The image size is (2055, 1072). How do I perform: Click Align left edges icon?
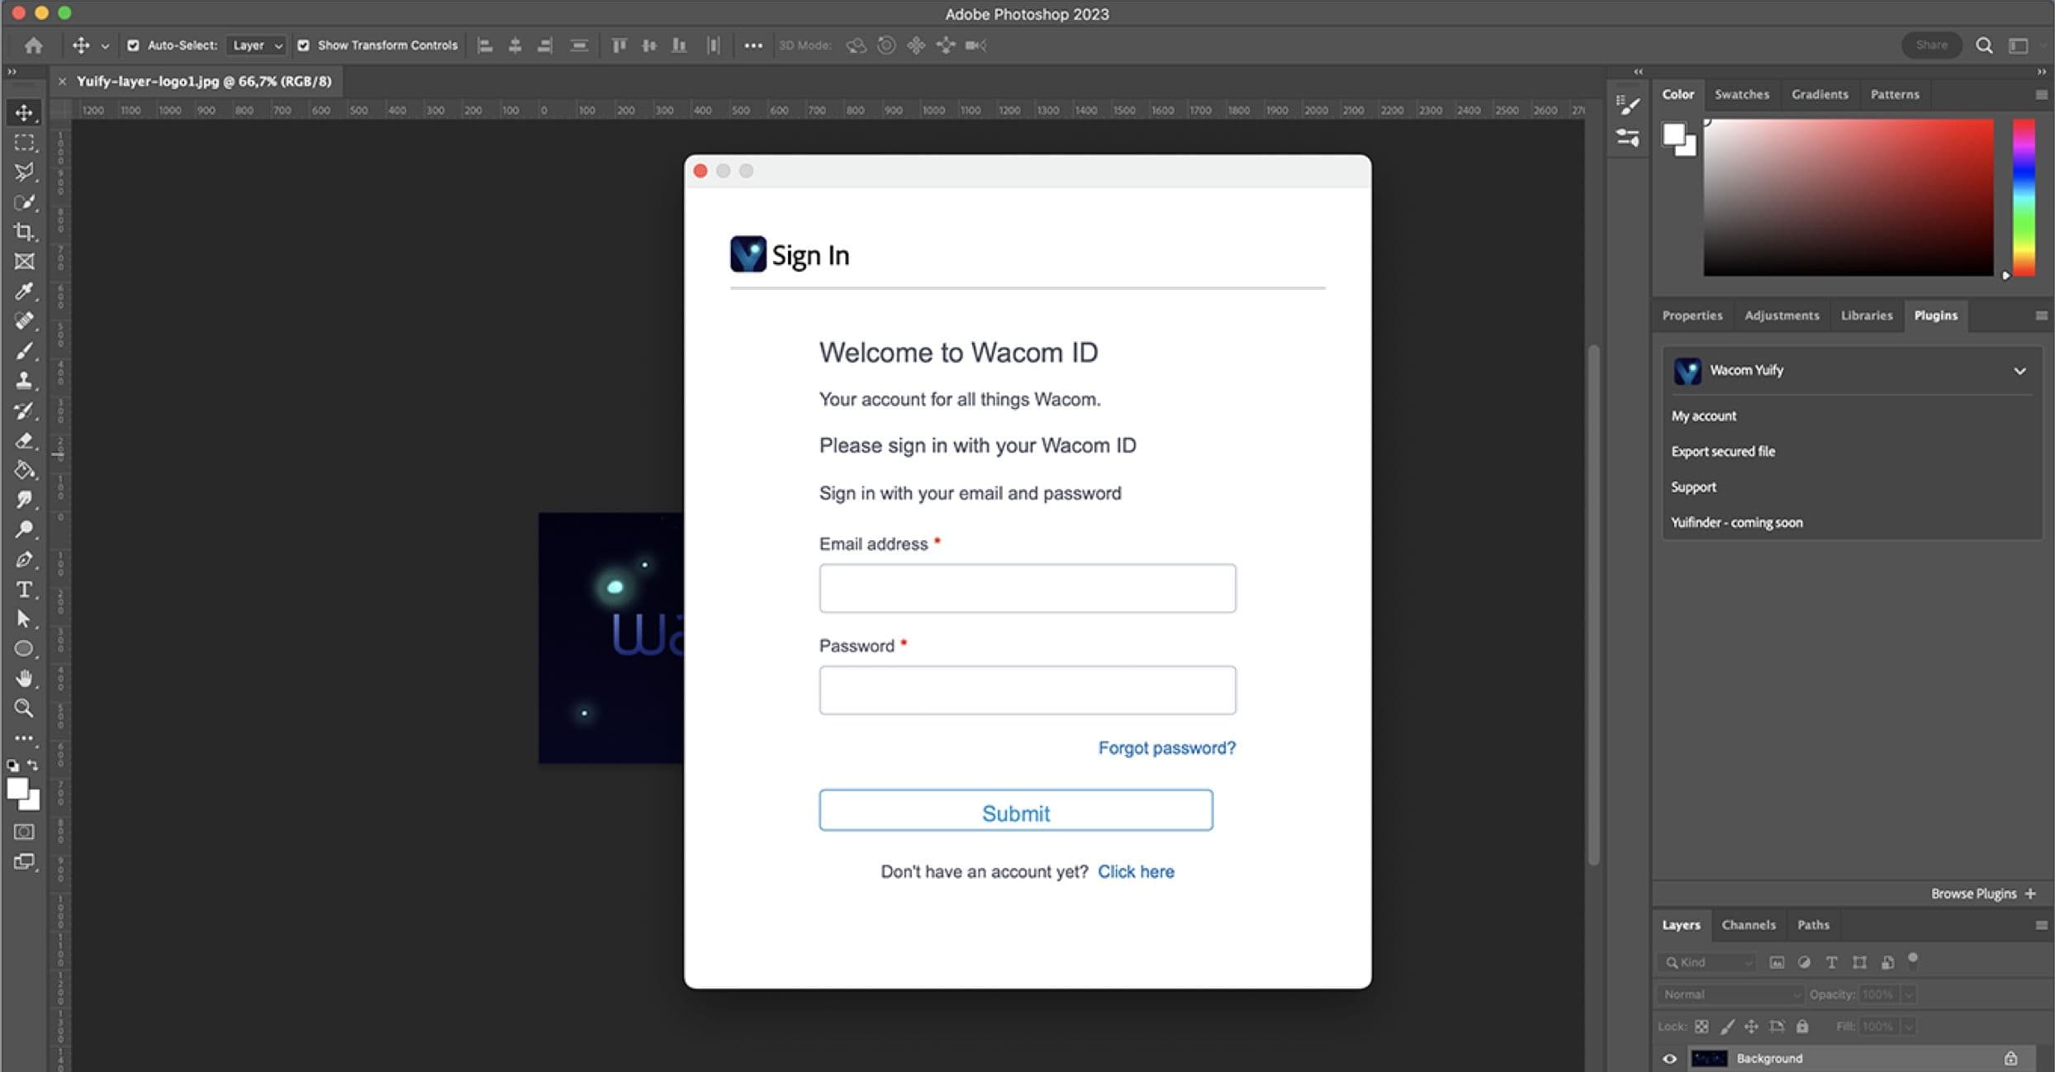click(486, 45)
